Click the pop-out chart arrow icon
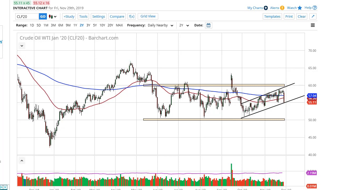Image resolution: width=337 pixels, height=190 pixels. 313,16
